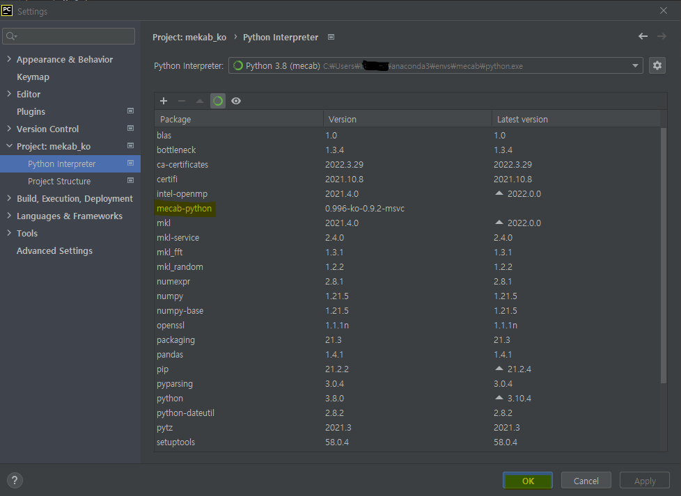Click the project icon next to Plugins
The height and width of the screenshot is (496, 681).
(x=130, y=111)
